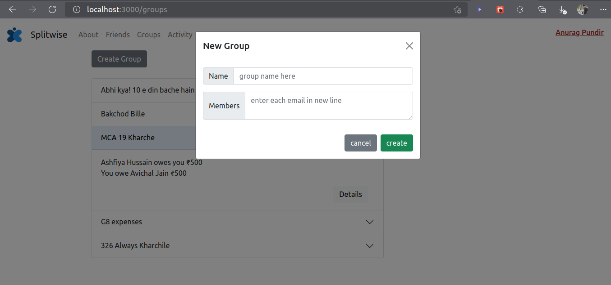Click the Splitwise logo icon
The image size is (611, 285).
pos(14,35)
